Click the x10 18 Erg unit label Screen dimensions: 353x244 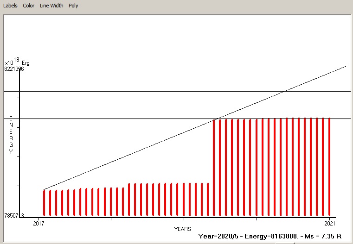coord(17,62)
